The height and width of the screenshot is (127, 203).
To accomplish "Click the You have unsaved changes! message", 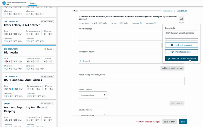I will coord(148,122).
